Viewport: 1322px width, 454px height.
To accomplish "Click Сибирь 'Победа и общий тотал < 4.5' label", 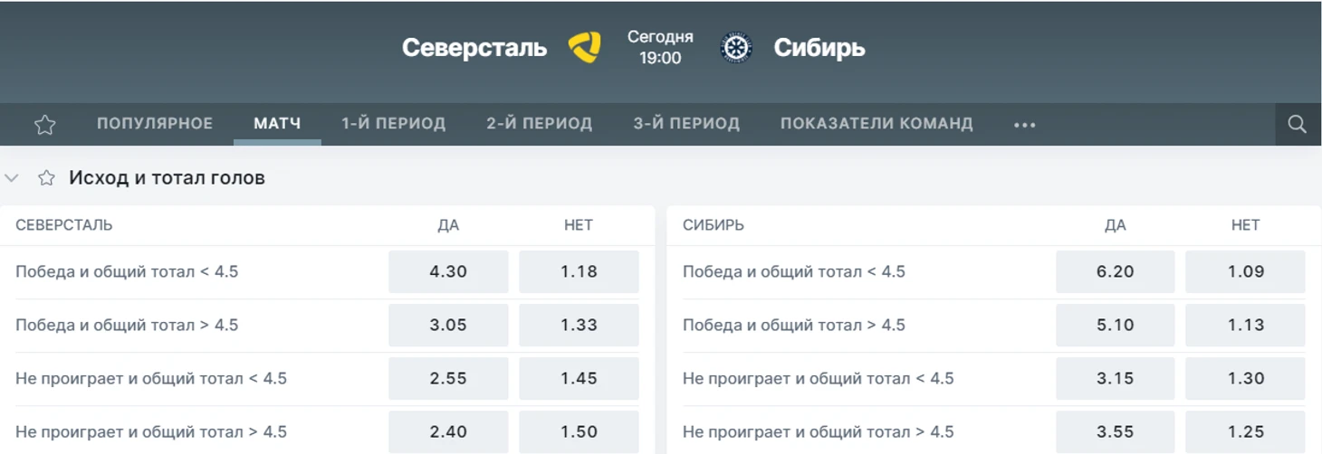I will click(x=794, y=271).
